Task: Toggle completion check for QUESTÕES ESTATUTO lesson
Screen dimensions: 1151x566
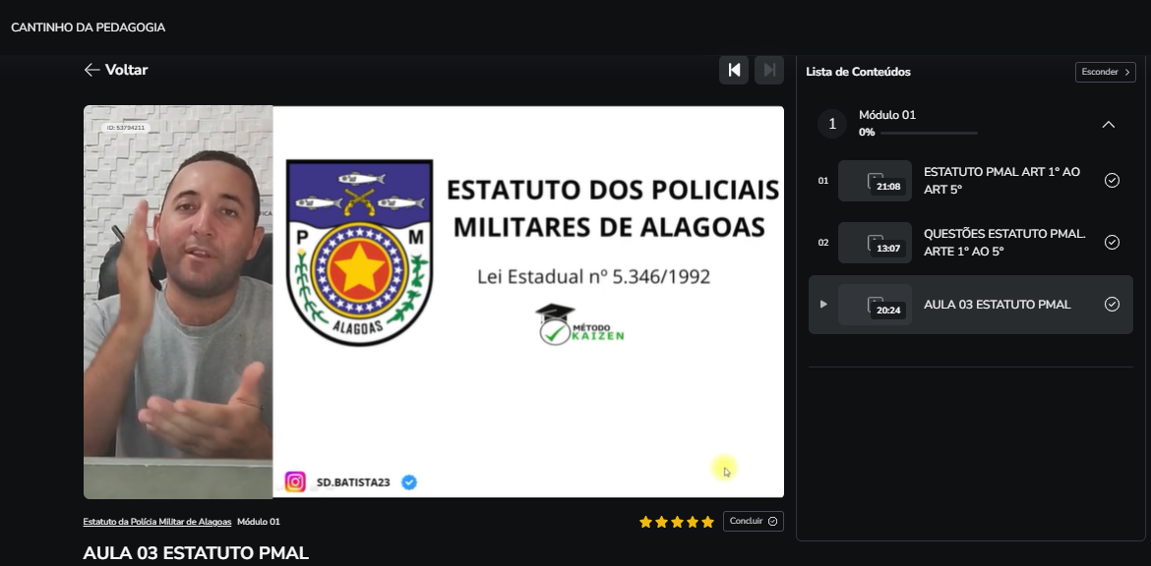Action: [x=1113, y=242]
